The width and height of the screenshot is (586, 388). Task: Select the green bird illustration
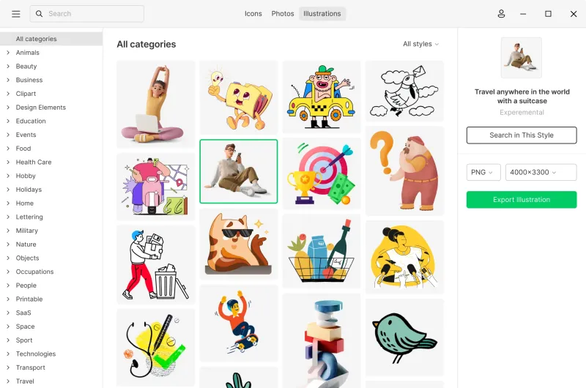pyautogui.click(x=404, y=337)
